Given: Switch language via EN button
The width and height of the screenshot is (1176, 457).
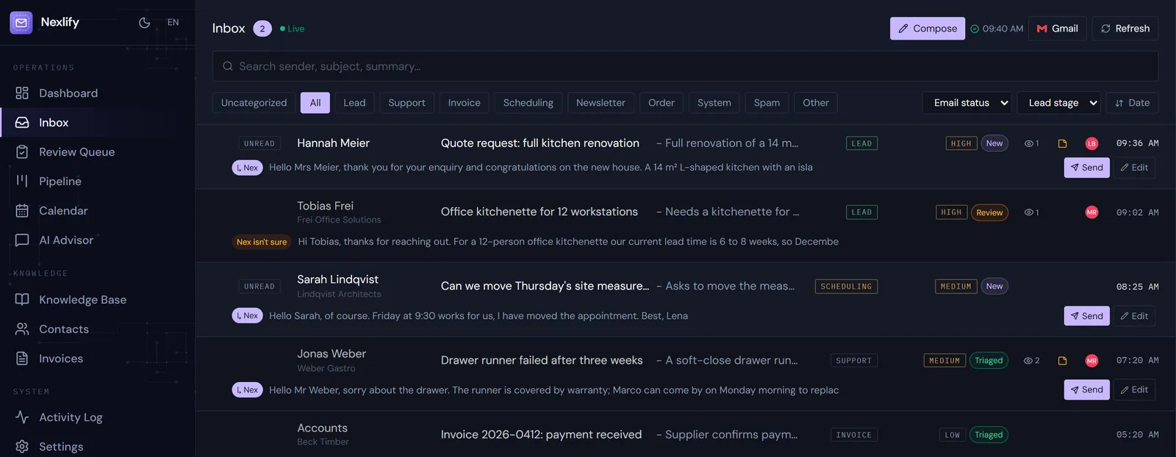Looking at the screenshot, I should point(173,23).
